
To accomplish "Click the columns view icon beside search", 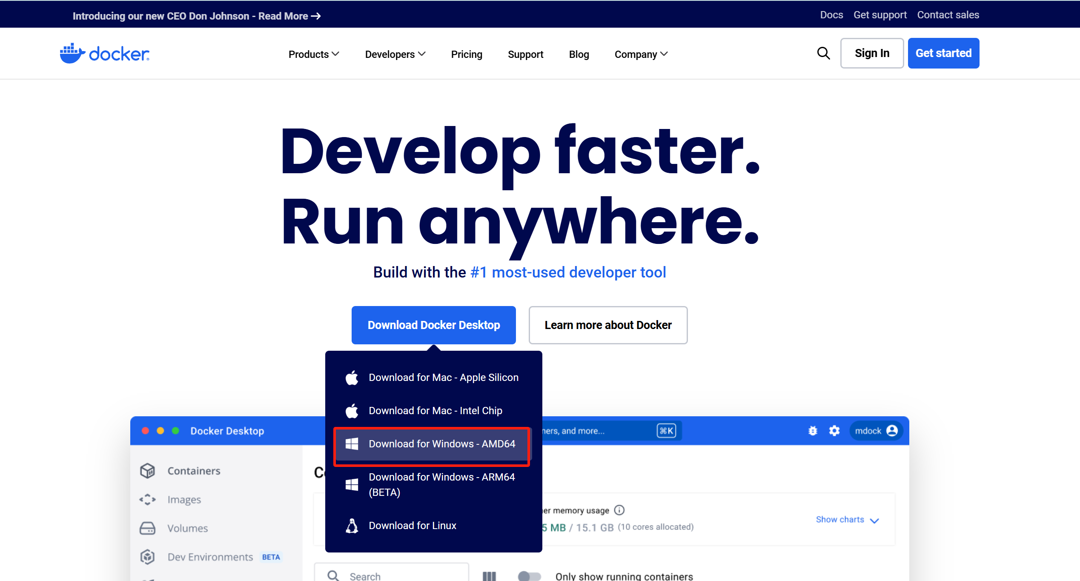I will [489, 576].
